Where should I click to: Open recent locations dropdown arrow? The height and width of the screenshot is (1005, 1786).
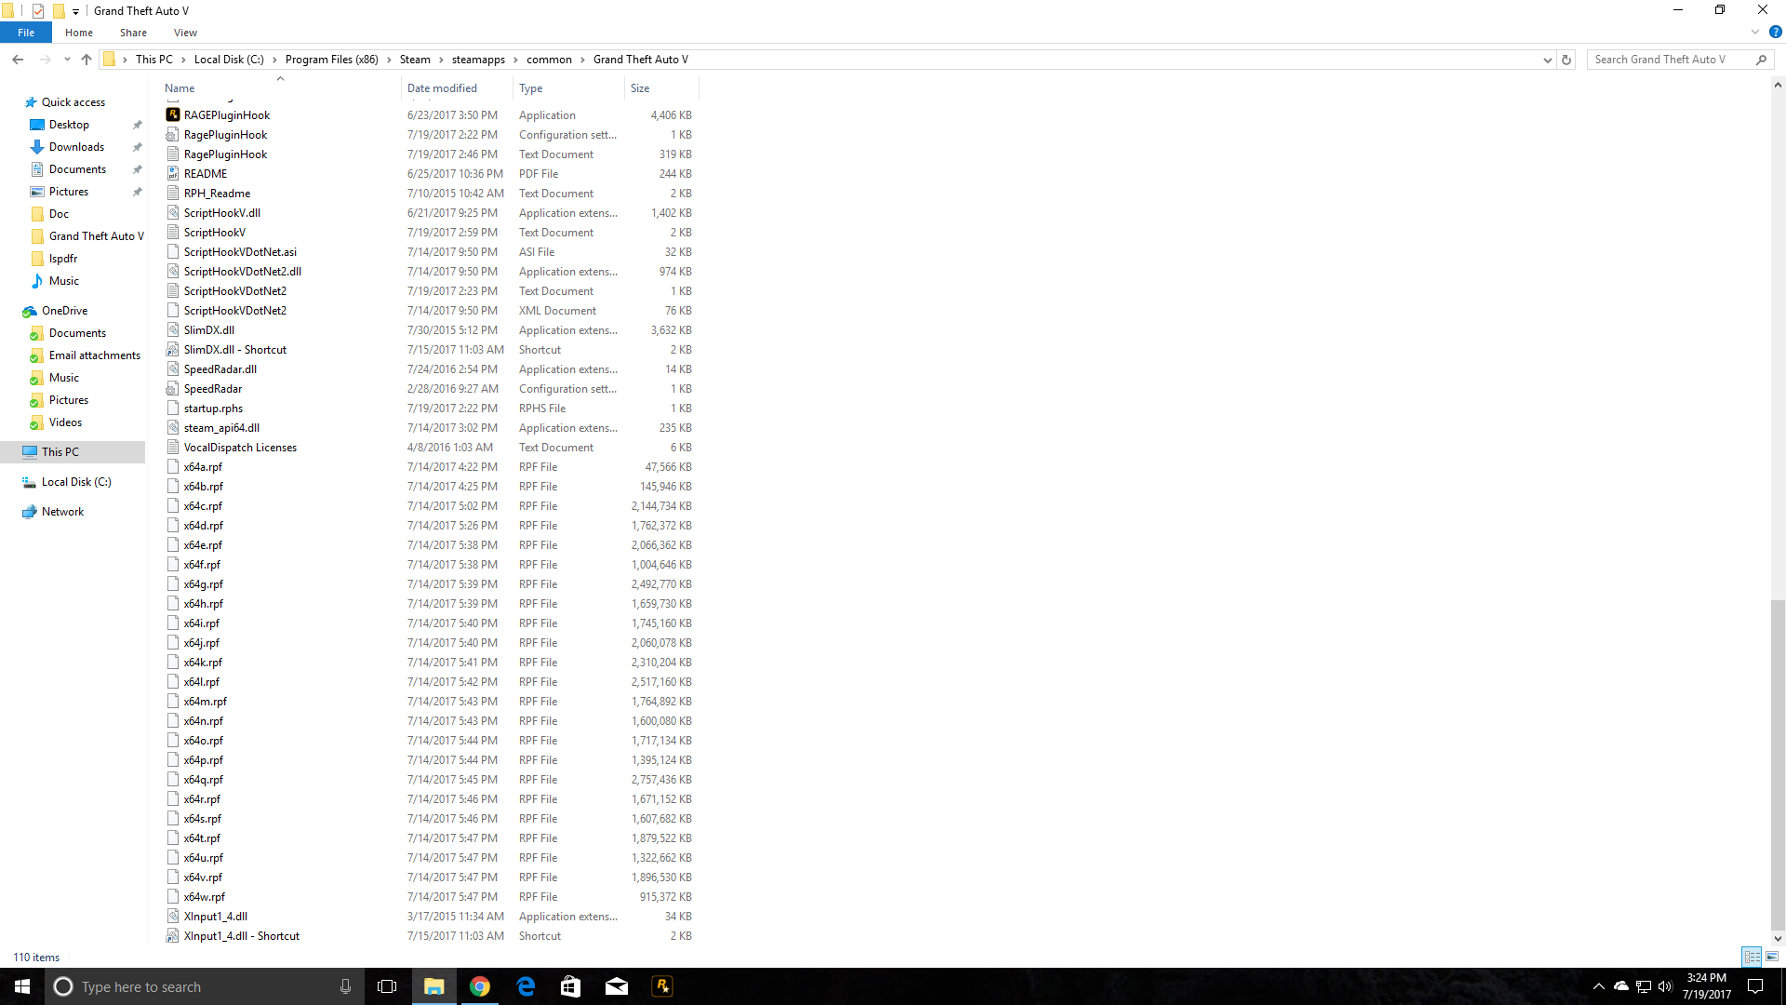point(67,60)
